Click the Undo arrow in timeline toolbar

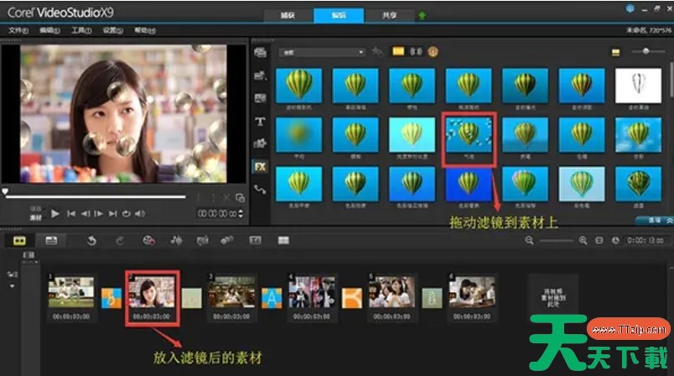tap(91, 241)
